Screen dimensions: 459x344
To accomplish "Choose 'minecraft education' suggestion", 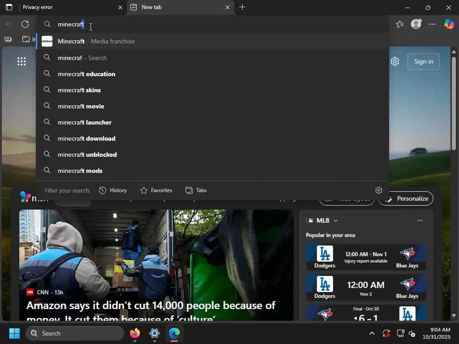I will point(212,74).
